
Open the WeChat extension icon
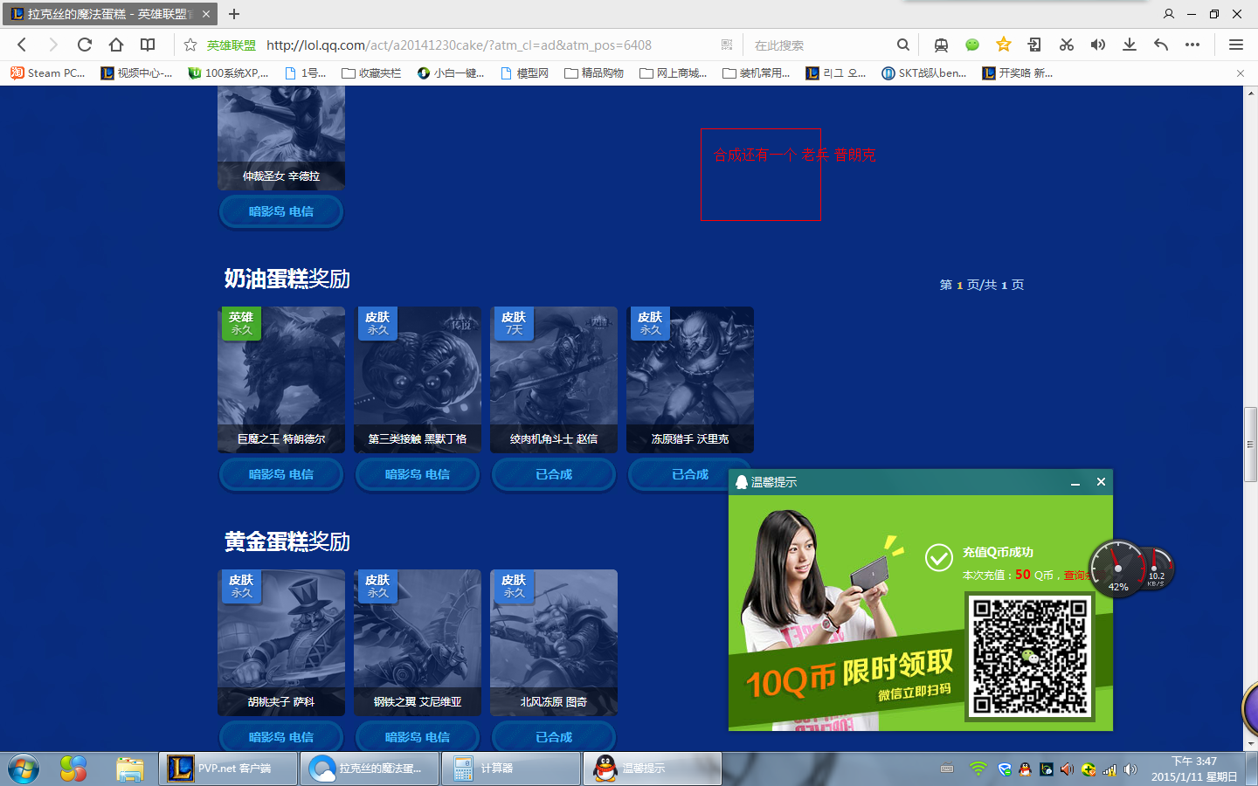(x=972, y=45)
